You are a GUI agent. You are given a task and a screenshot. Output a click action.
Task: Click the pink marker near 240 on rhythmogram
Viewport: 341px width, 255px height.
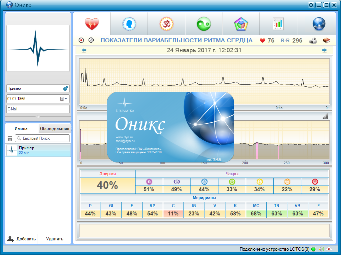[x=278, y=153]
